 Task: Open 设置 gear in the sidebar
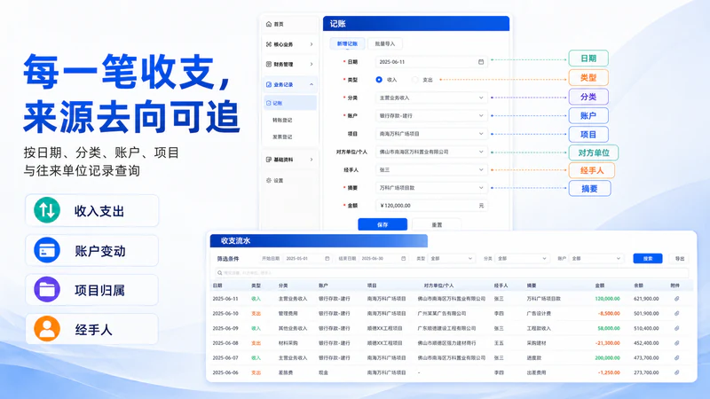coord(269,181)
